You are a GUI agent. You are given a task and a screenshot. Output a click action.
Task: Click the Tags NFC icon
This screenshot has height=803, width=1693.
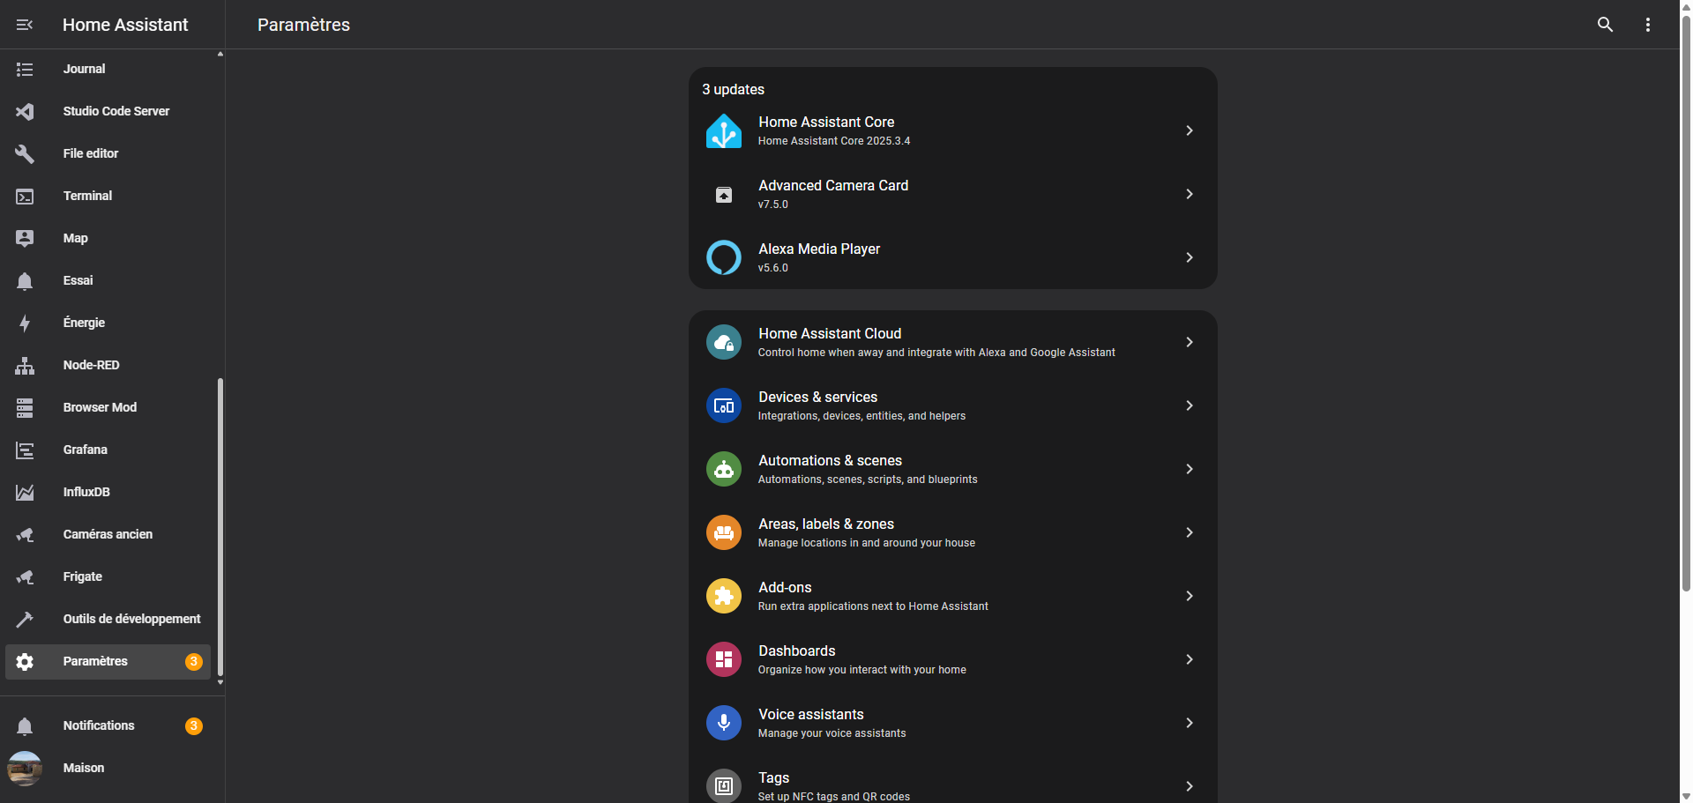point(724,785)
